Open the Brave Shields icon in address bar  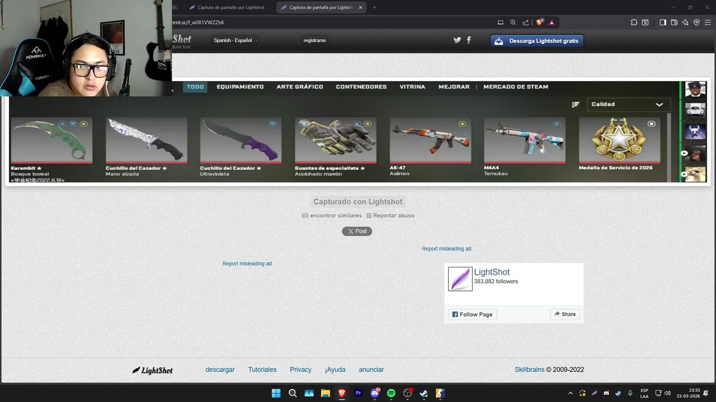(540, 22)
